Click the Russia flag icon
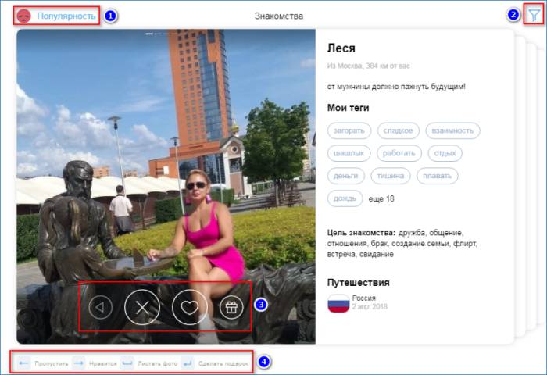The height and width of the screenshot is (375, 547). pos(338,303)
